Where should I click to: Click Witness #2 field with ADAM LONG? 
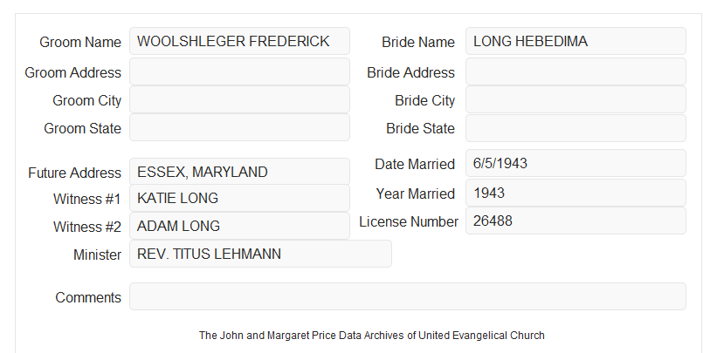click(x=239, y=226)
